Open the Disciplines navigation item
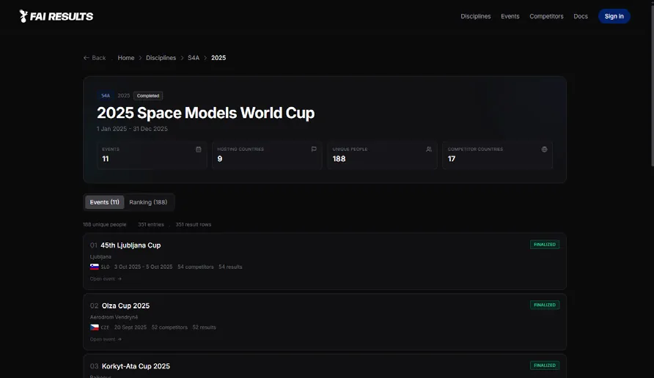This screenshot has height=378, width=654. [476, 16]
